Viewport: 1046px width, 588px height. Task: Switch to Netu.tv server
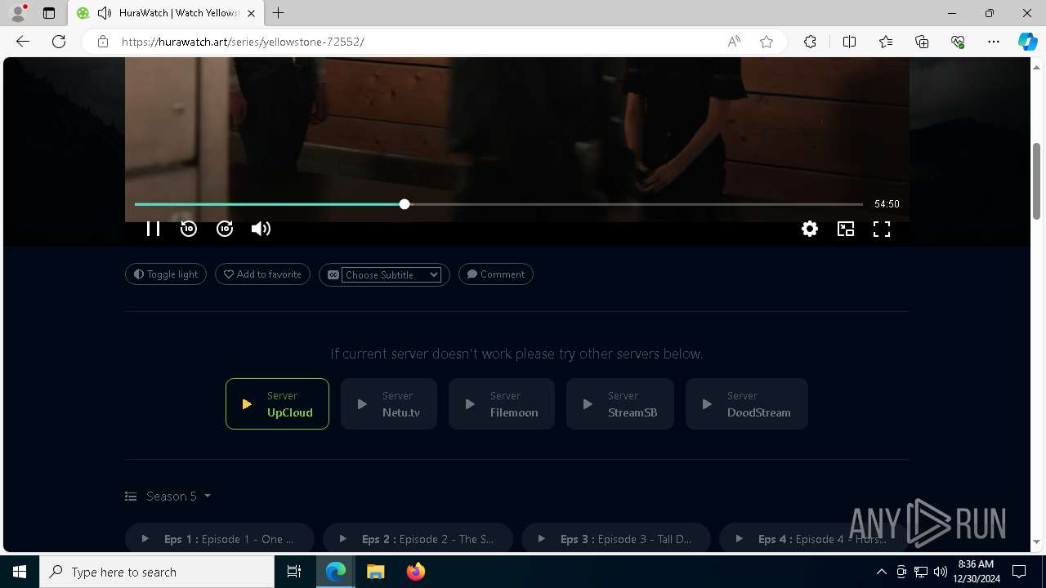click(x=389, y=403)
